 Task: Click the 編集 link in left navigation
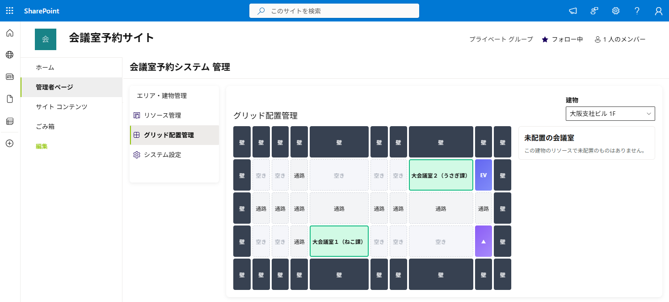(42, 146)
